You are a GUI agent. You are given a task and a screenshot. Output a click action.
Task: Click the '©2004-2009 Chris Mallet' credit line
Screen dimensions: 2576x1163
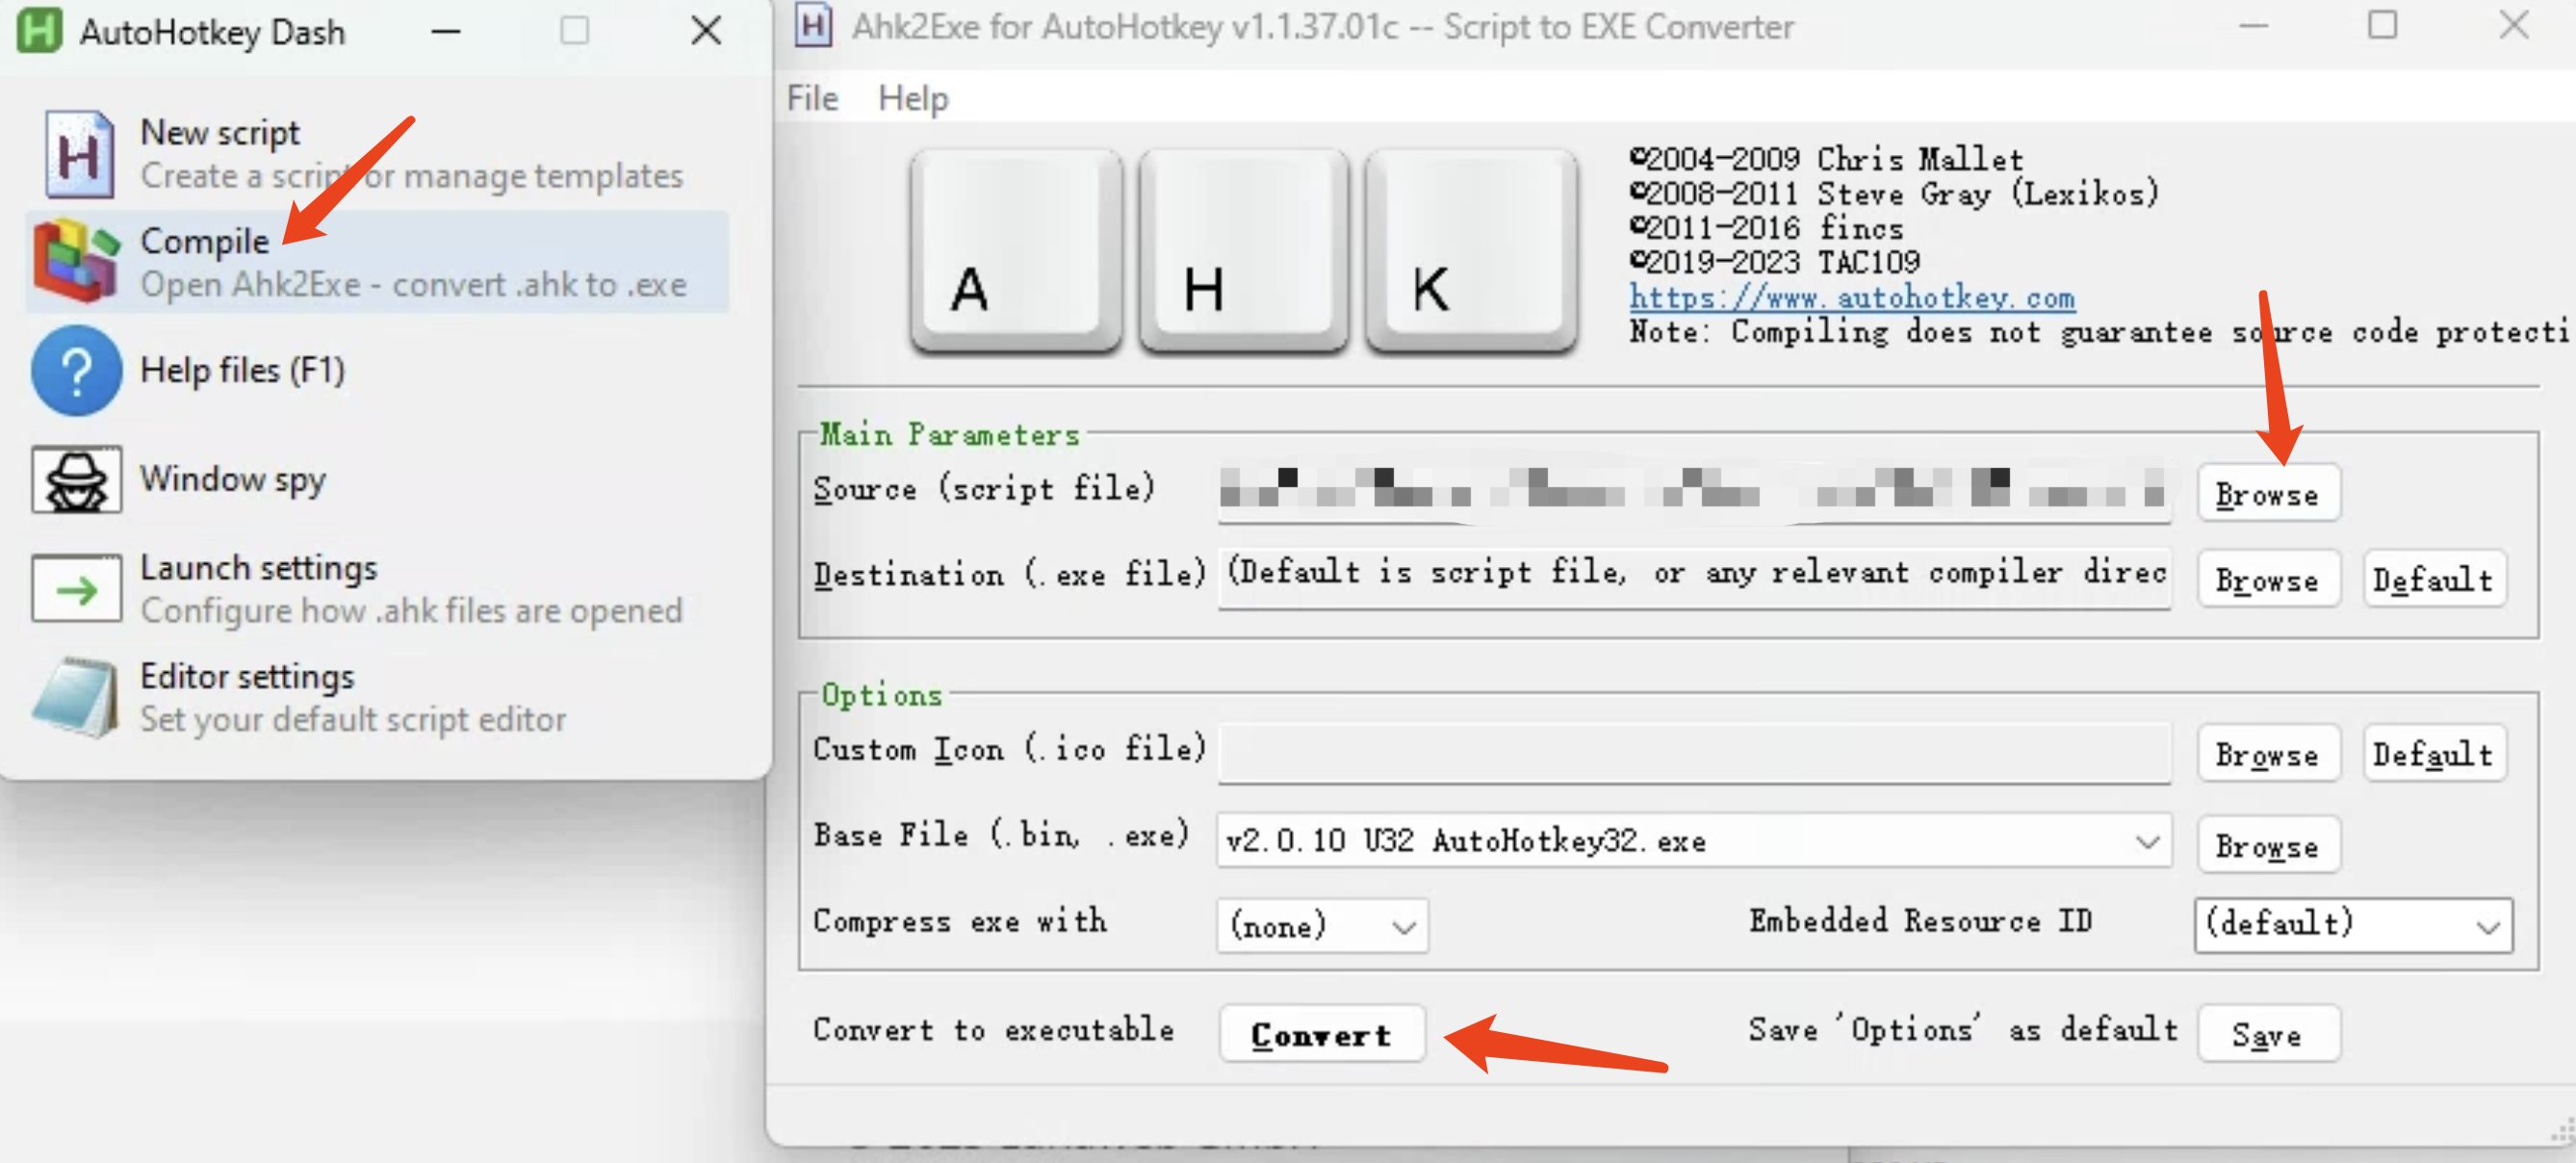point(1826,158)
